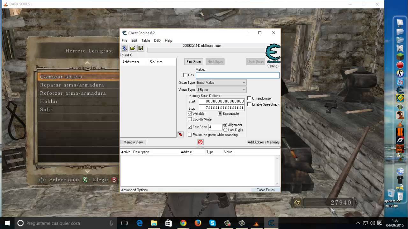Open Action Center notifications icon
Viewport: 408px width, 229px height.
click(380, 223)
